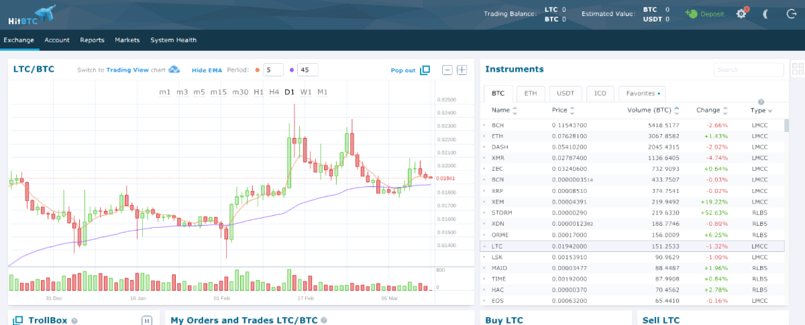The height and width of the screenshot is (325, 805).
Task: Select the H1 chart timeframe
Action: (258, 92)
